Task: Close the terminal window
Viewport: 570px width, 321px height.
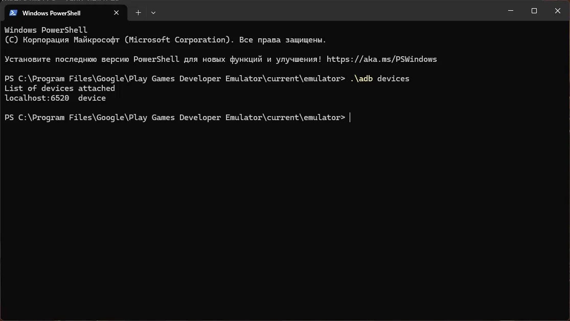Action: 558,11
